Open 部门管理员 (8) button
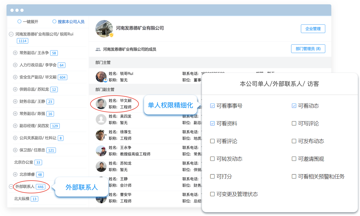The height and width of the screenshot is (216, 360). (x=308, y=49)
